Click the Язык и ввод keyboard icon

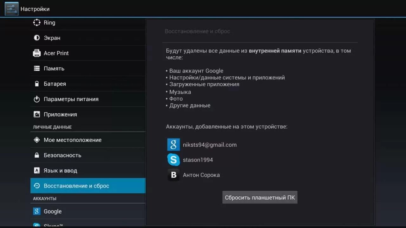coord(37,170)
